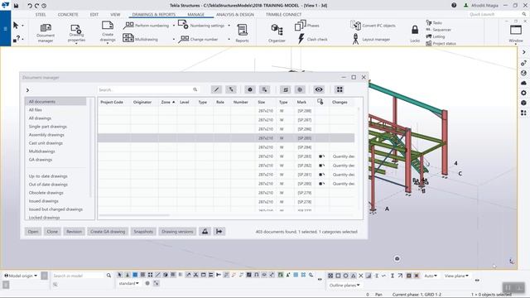Open the Multidrawing tool
The image size is (530, 298).
click(x=140, y=39)
